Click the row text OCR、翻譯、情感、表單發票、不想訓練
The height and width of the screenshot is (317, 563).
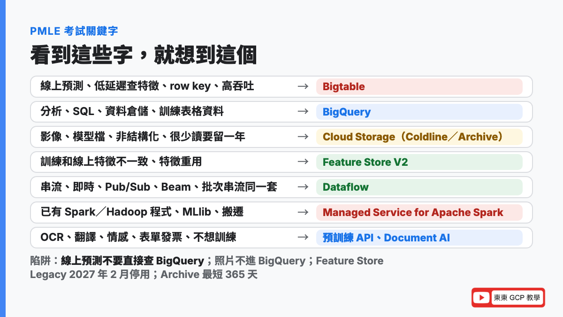138,238
